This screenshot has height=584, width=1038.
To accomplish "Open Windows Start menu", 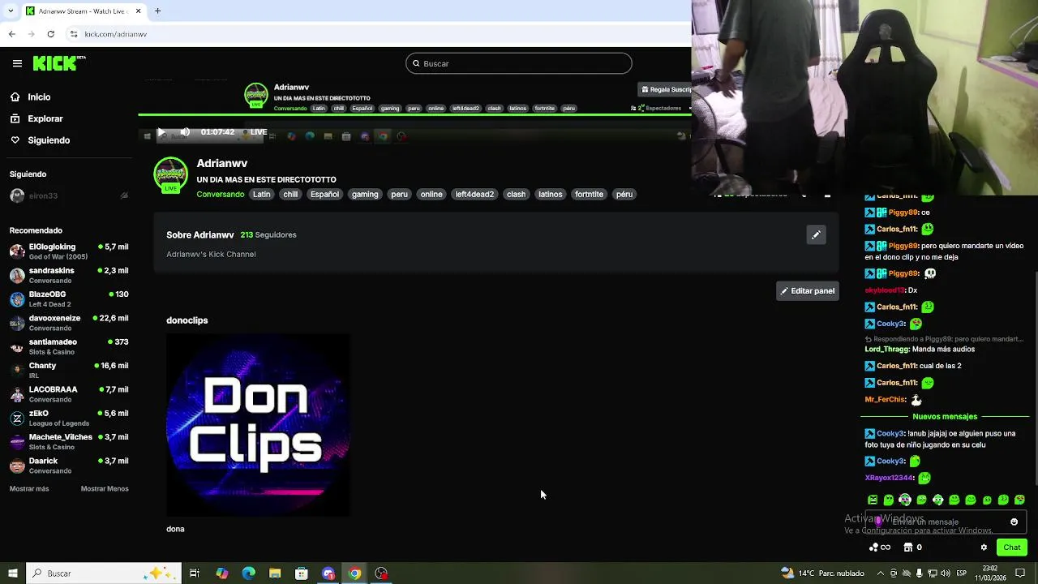I will [12, 573].
